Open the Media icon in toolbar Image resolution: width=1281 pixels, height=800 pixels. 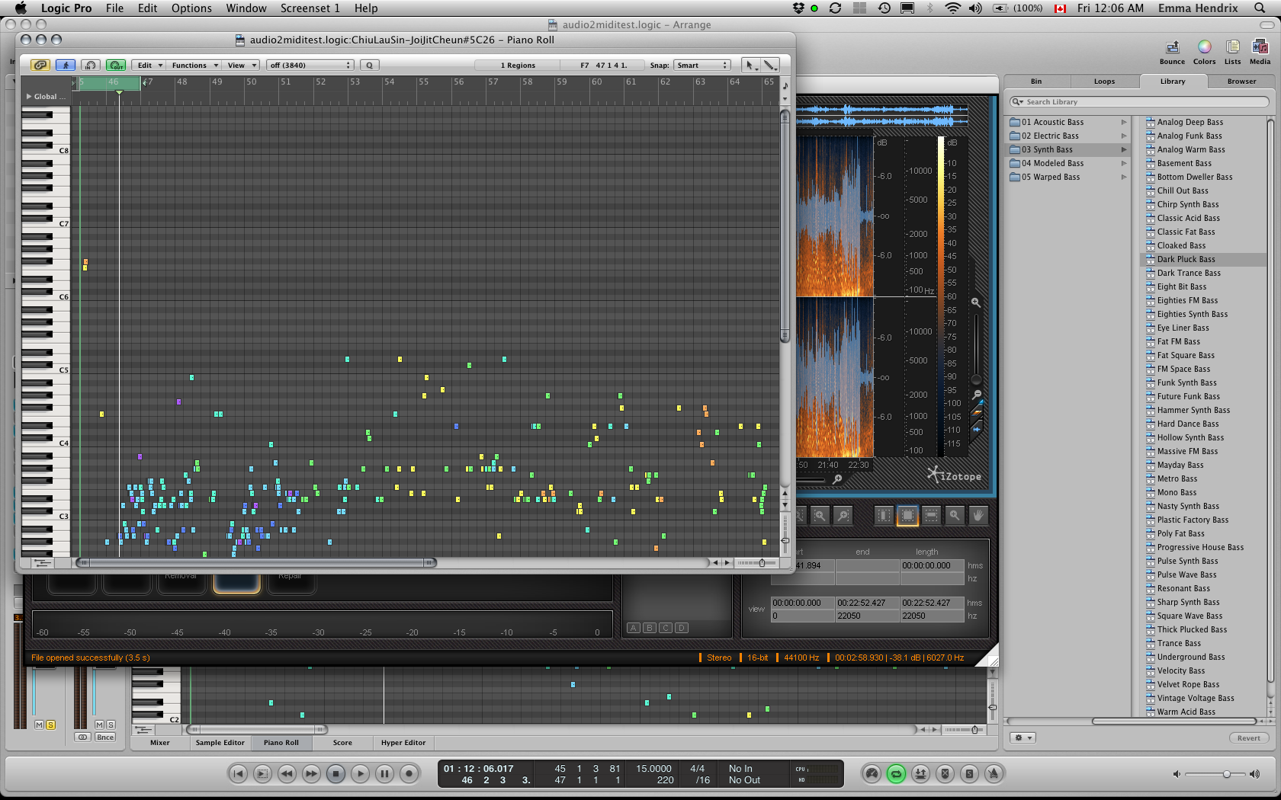[1260, 51]
